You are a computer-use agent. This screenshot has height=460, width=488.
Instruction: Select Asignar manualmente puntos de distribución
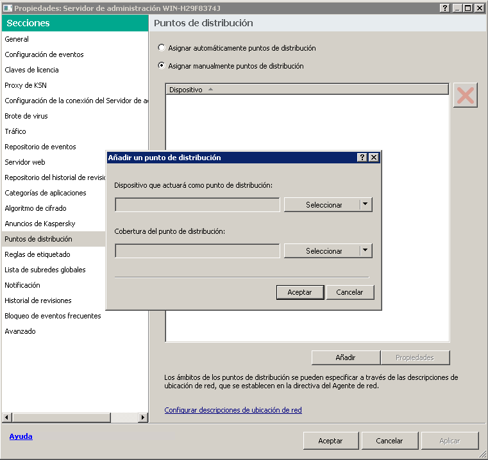click(161, 65)
